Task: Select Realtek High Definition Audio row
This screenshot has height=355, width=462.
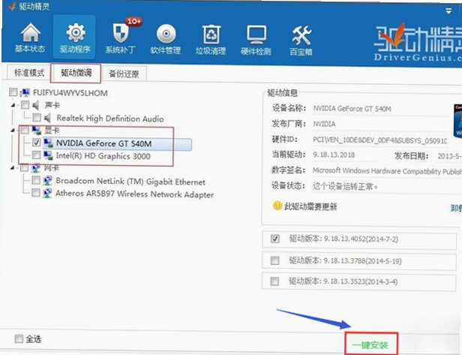Action: pyautogui.click(x=110, y=119)
